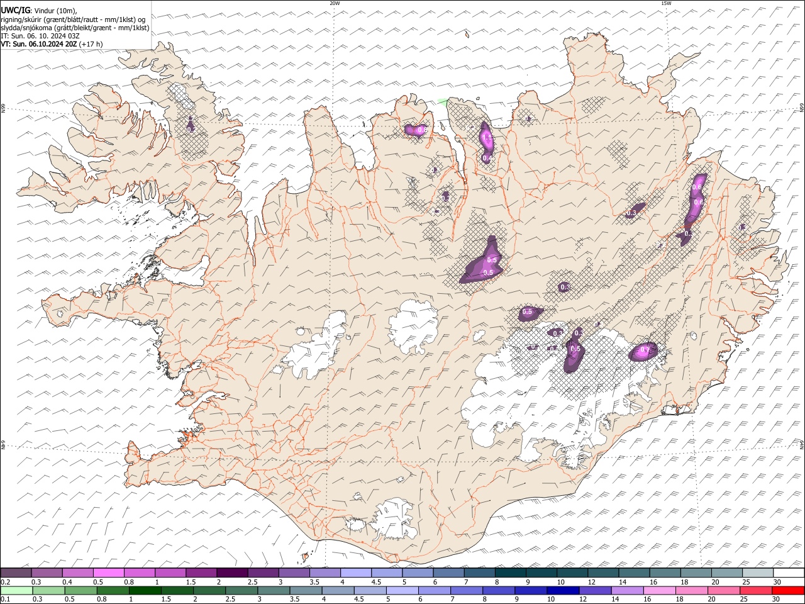Image resolution: width=805 pixels, height=604 pixels.
Task: Click the 7–8 blue-violet swatch in lower legend
Action: (x=467, y=590)
